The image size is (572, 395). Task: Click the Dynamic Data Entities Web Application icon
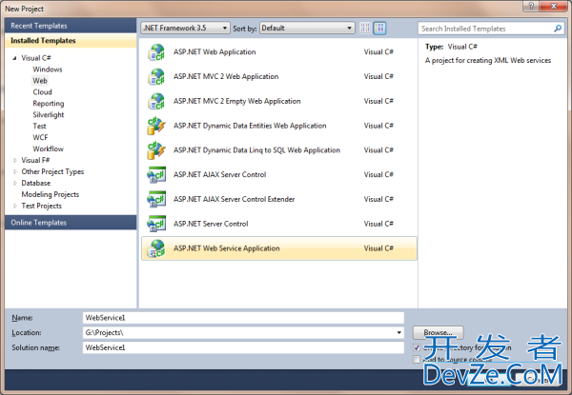click(x=156, y=126)
